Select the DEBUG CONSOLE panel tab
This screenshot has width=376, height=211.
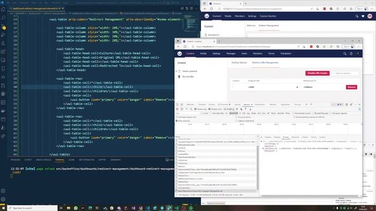tap(43, 160)
